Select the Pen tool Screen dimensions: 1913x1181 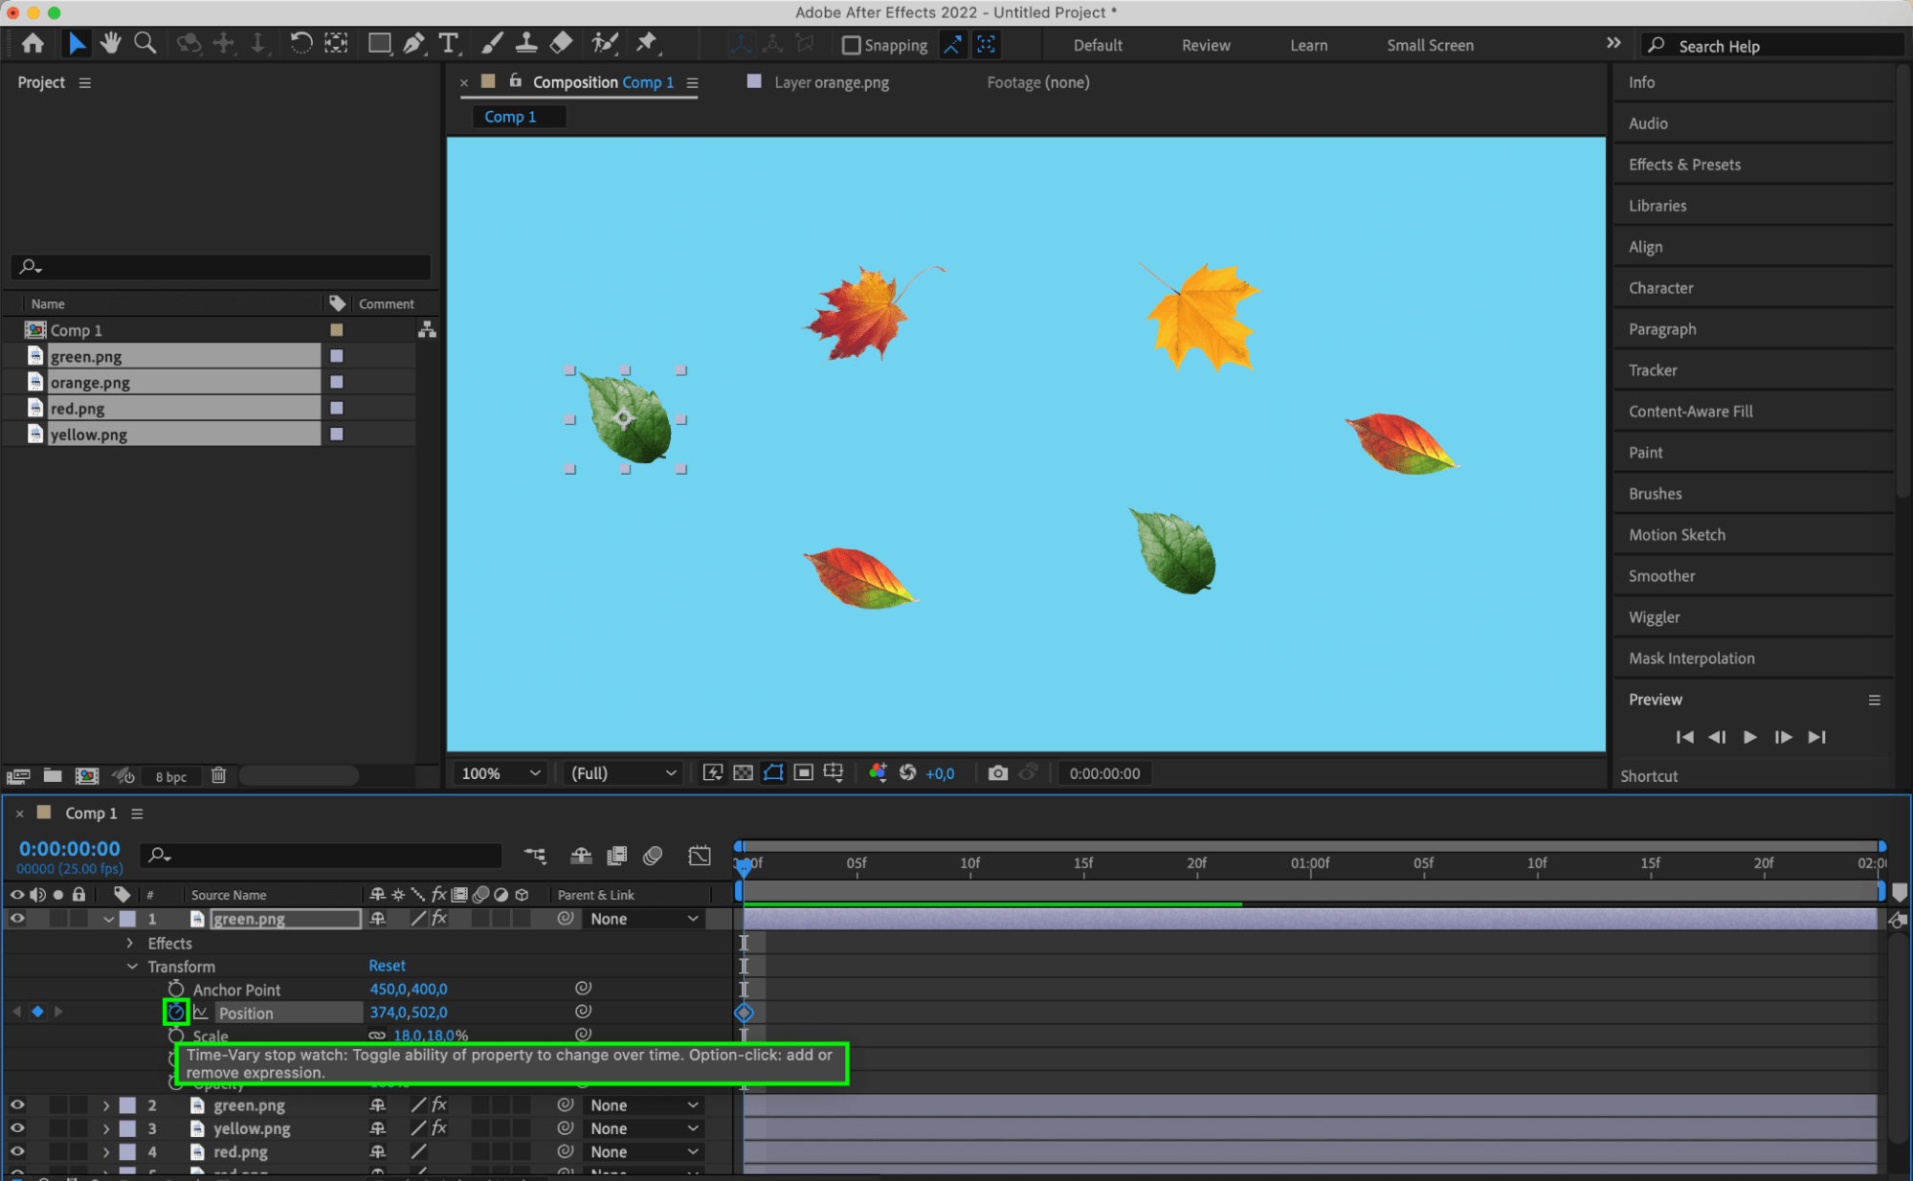coord(413,43)
